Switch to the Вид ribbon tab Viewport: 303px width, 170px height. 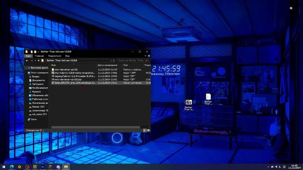point(67,56)
